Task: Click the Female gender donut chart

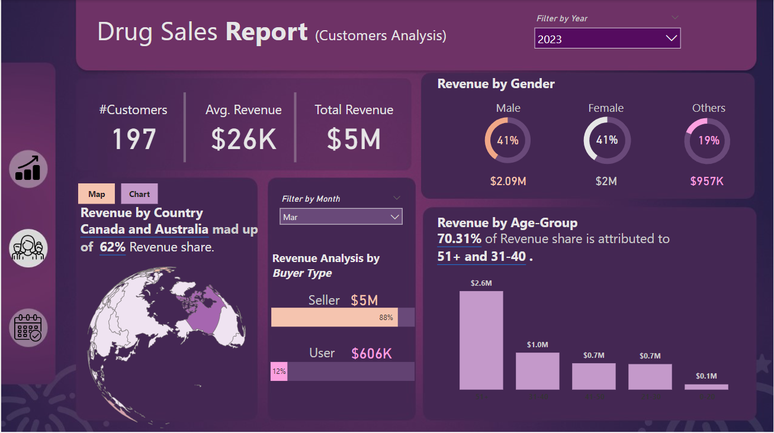Action: click(606, 140)
